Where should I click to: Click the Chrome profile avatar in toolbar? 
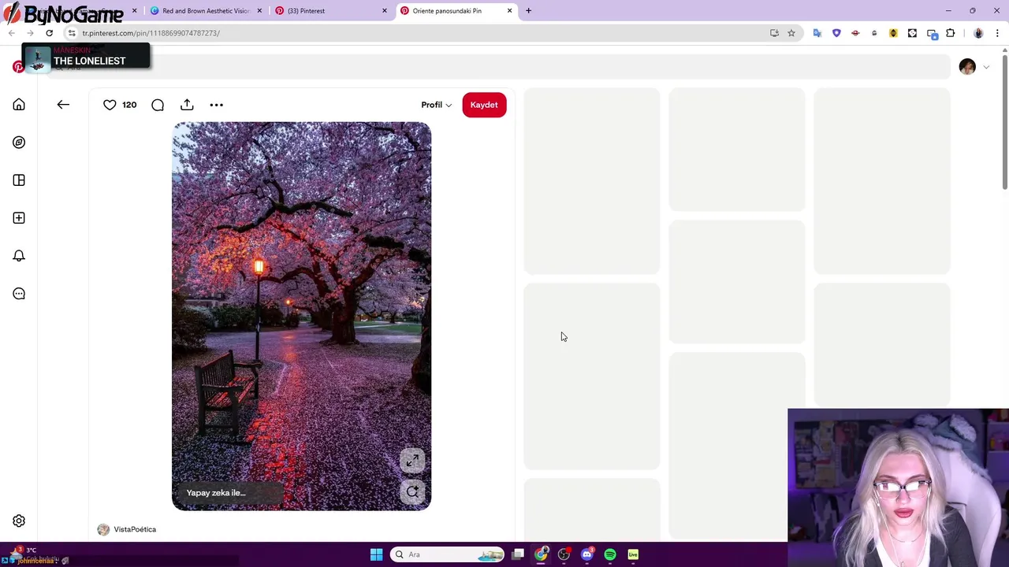point(978,33)
